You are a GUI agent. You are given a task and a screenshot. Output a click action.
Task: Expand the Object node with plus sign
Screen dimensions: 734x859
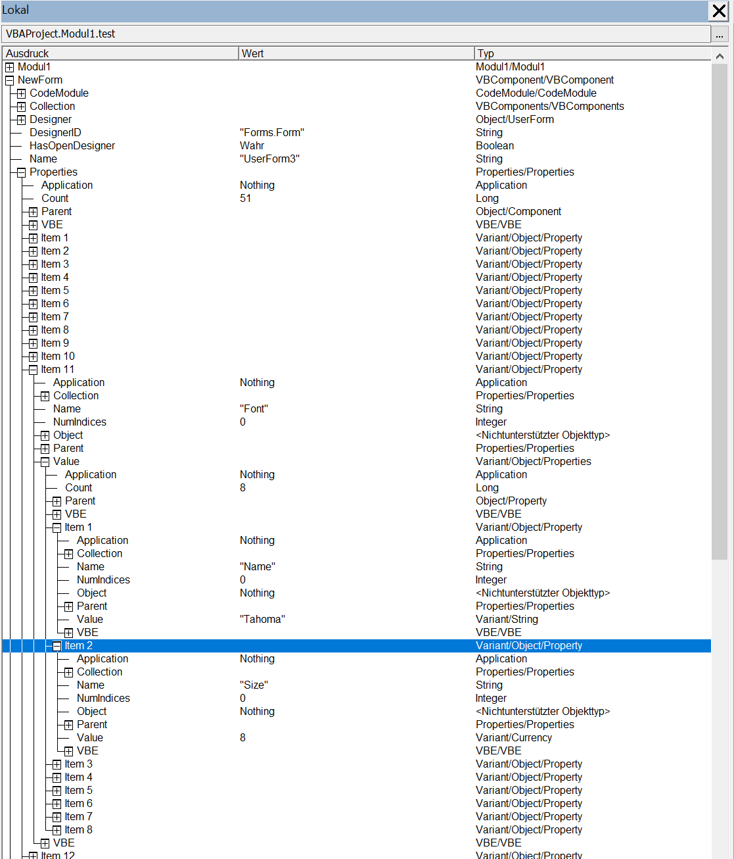coord(45,435)
